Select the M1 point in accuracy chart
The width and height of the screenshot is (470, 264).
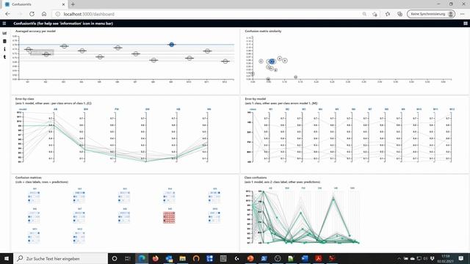28,49
